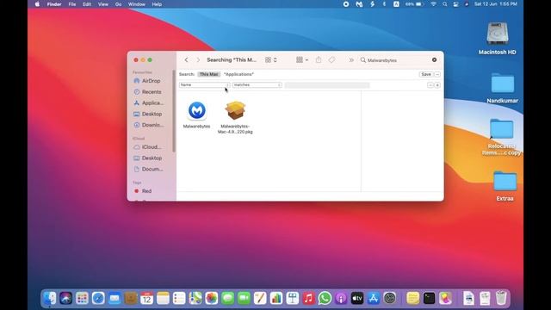Image resolution: width=551 pixels, height=310 pixels.
Task: Click the Finder sidebar scrollbar
Action: click(174, 111)
